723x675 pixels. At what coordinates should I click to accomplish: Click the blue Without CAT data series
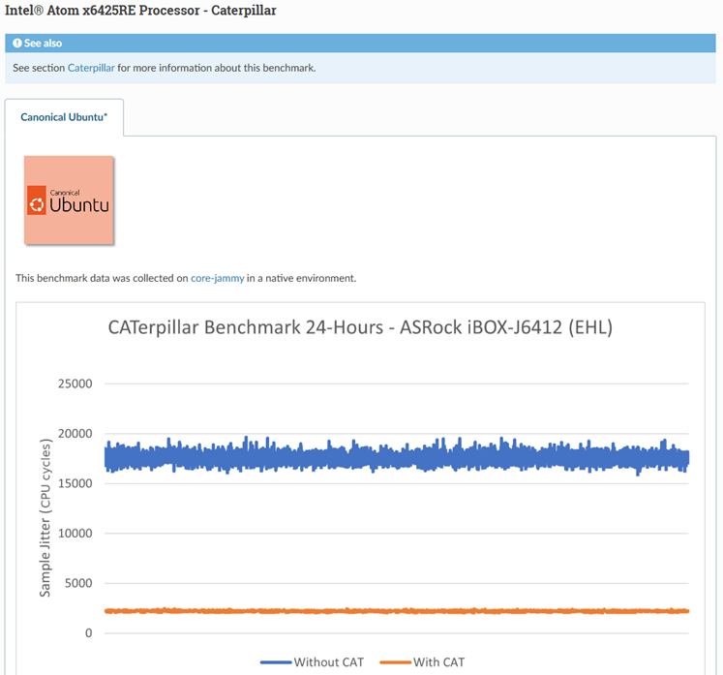pos(397,458)
